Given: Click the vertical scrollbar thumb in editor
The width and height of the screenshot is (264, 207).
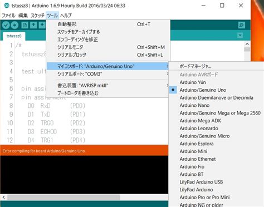Looking at the screenshot, I should (x=247, y=49).
